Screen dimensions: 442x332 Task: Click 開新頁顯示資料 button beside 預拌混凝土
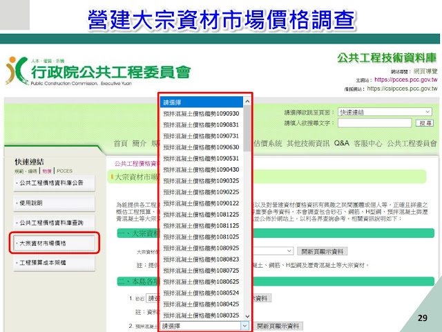point(278,326)
